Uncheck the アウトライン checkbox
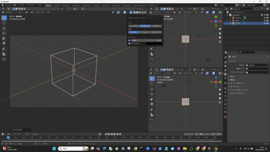Image resolution: width=270 pixels, height=152 pixels. click(129, 43)
